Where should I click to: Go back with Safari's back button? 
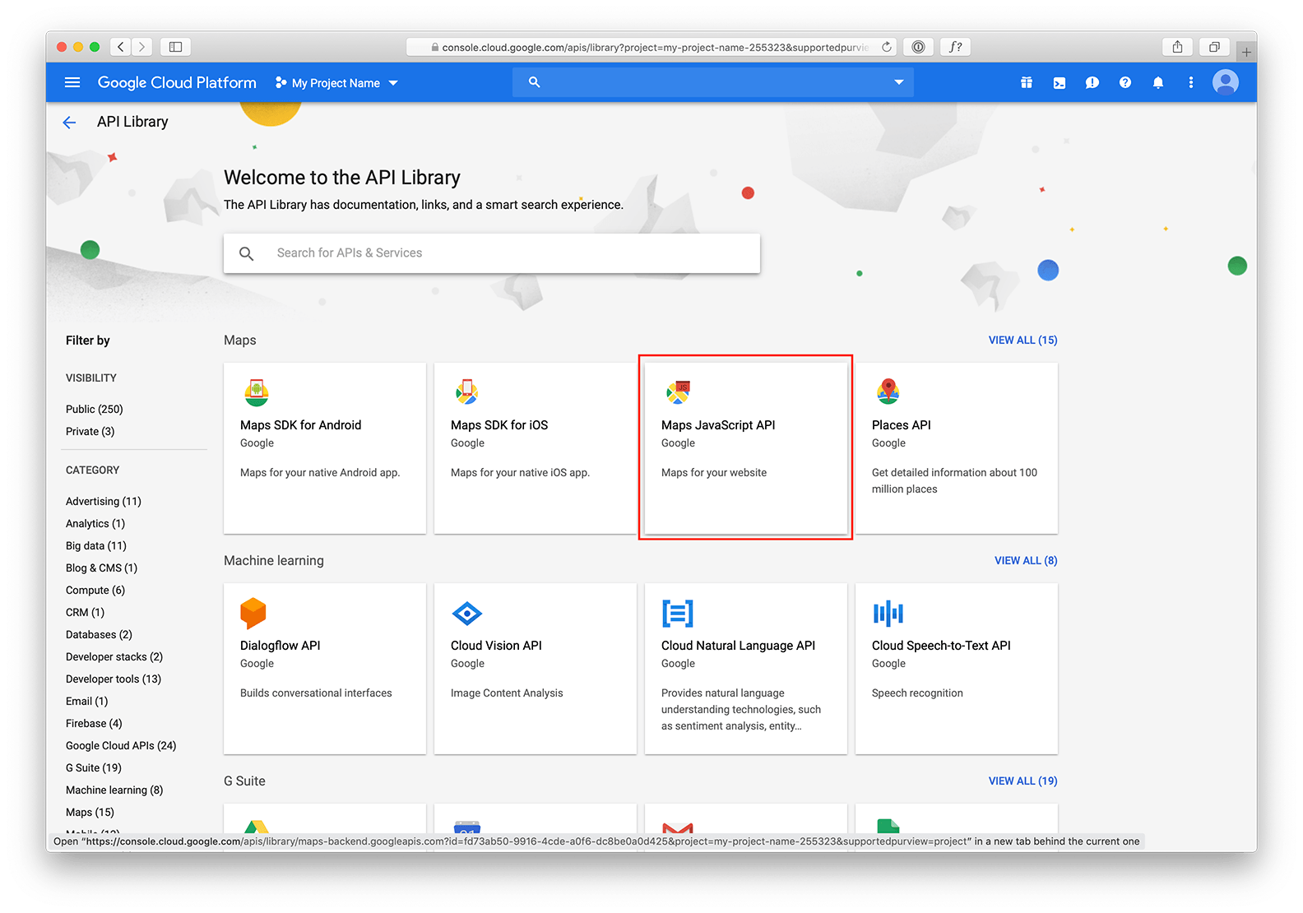[x=121, y=47]
